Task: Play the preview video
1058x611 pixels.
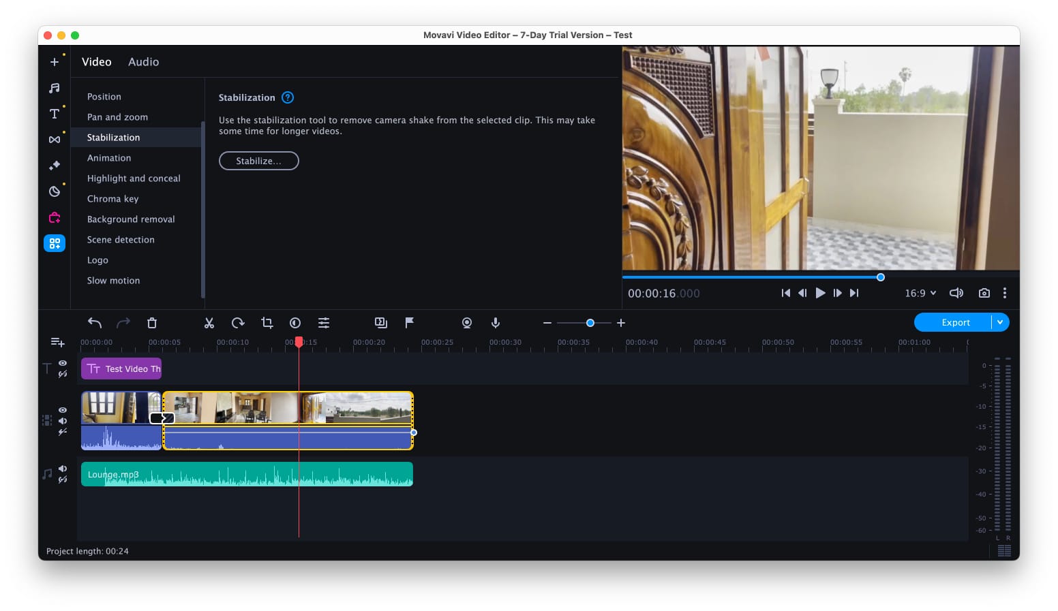Action: [x=820, y=293]
